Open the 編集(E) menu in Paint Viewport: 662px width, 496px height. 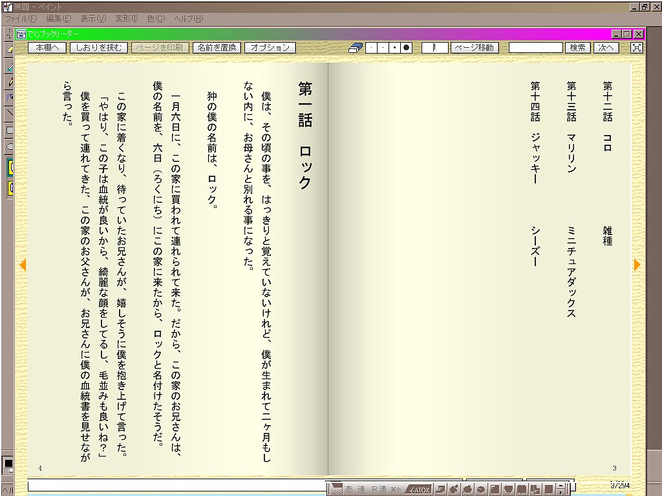58,19
